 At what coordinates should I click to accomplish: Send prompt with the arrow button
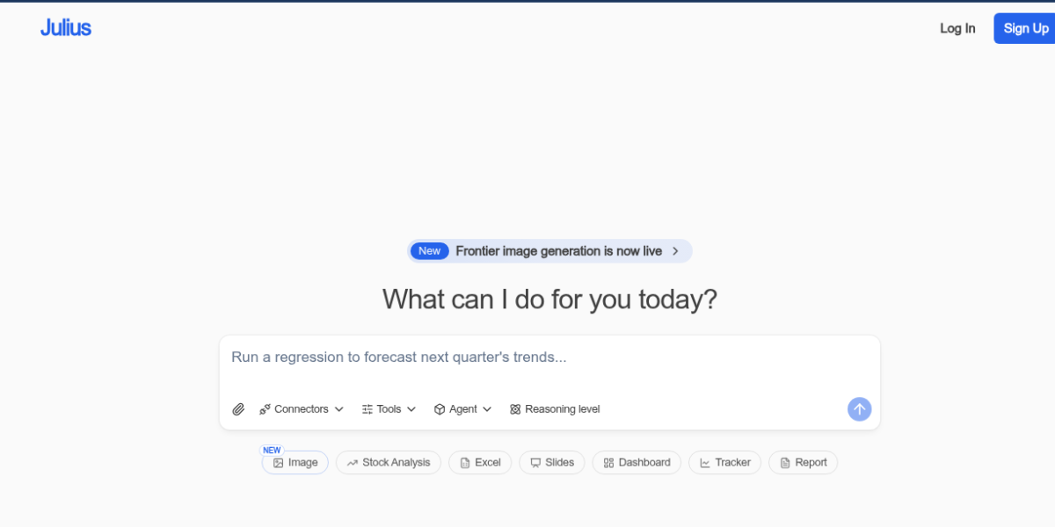click(860, 409)
